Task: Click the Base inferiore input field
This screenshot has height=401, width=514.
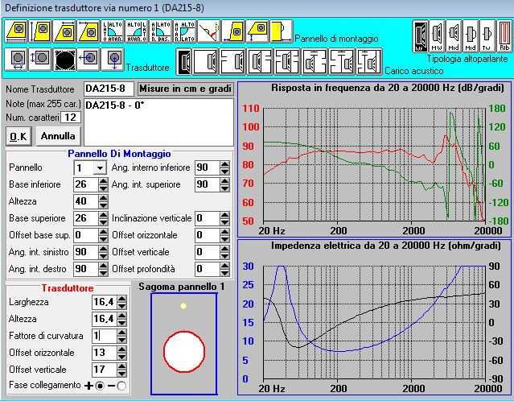Action: [86, 184]
